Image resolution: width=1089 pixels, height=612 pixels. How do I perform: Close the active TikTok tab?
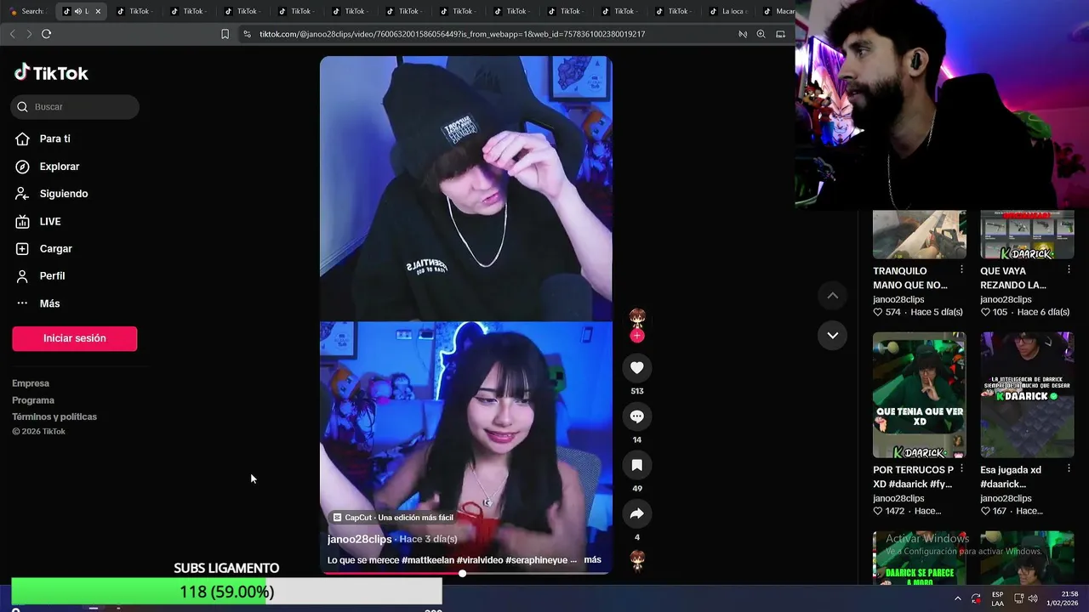(98, 11)
